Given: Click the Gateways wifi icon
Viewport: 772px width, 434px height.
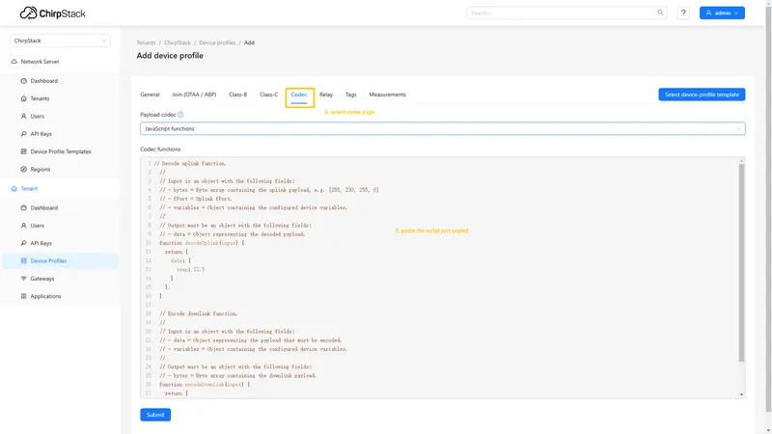Looking at the screenshot, I should pyautogui.click(x=23, y=279).
